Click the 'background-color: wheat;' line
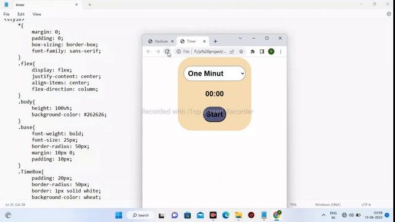Screen dimensions: 395x222 click(x=66, y=197)
